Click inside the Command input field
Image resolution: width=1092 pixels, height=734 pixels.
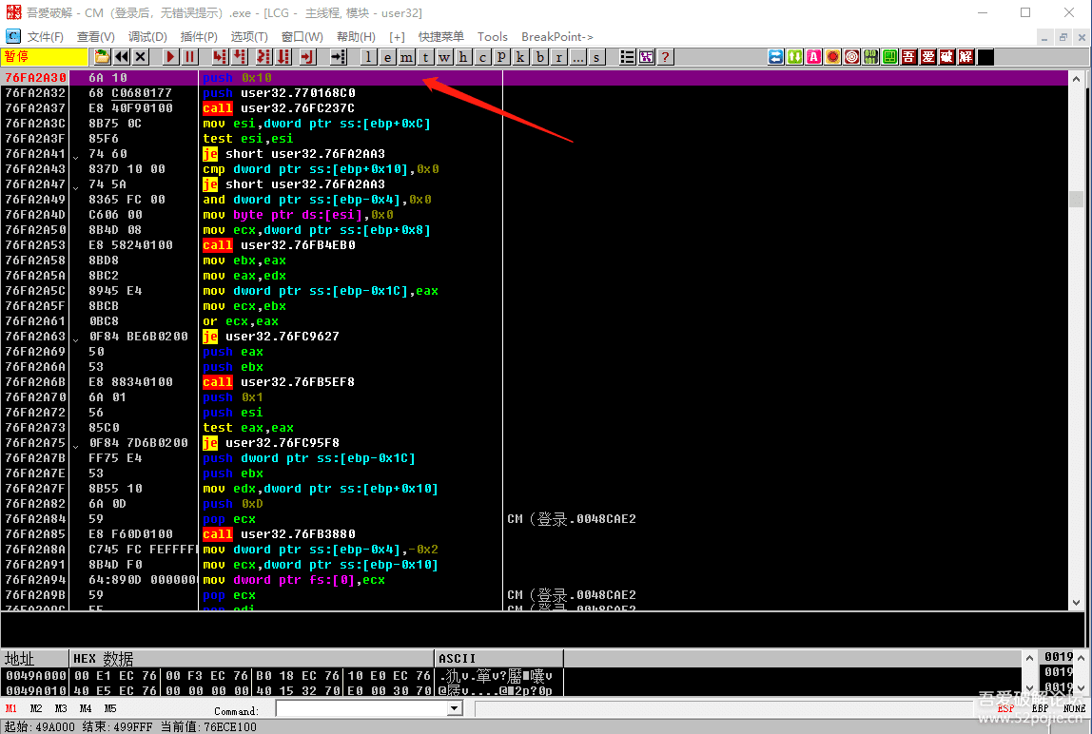tap(361, 708)
